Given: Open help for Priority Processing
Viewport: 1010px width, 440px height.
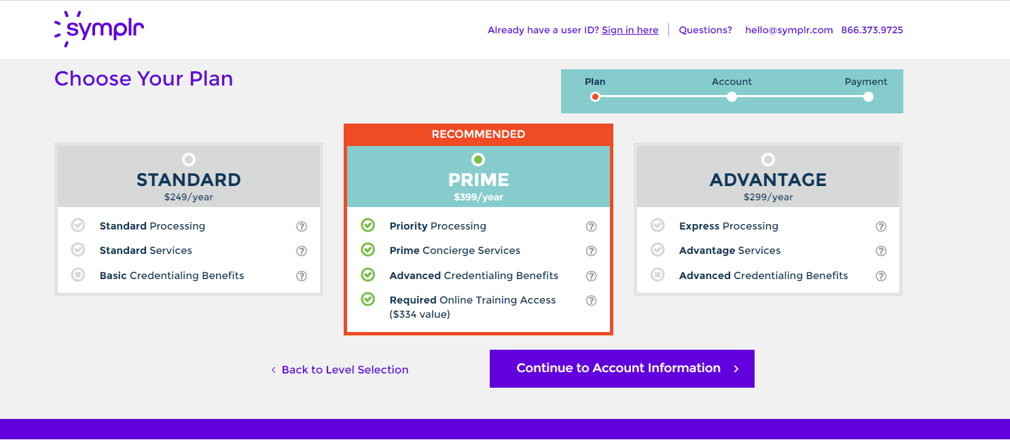Looking at the screenshot, I should pos(591,227).
